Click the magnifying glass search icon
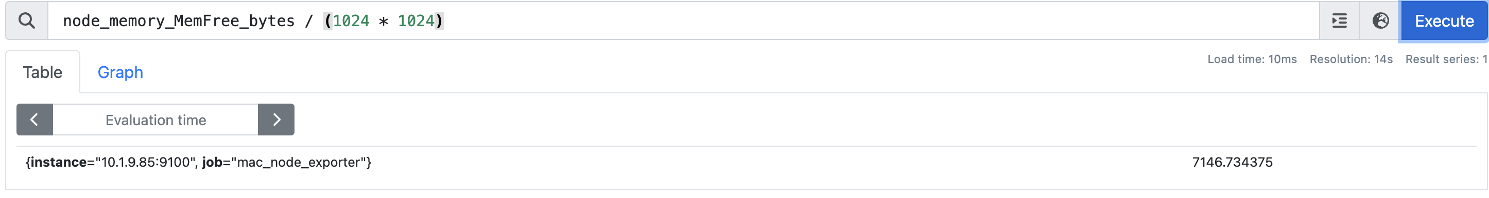 [27, 21]
